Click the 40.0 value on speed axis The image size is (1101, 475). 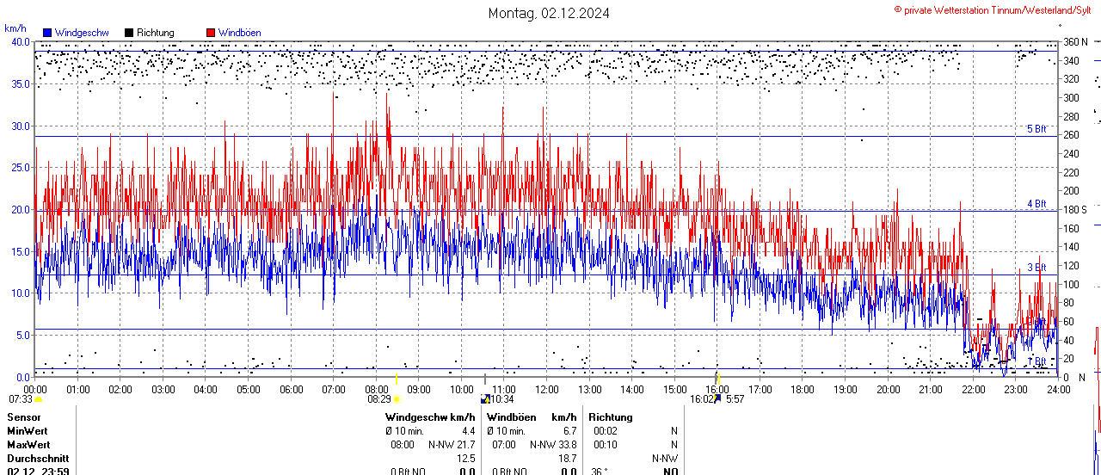pyautogui.click(x=21, y=41)
